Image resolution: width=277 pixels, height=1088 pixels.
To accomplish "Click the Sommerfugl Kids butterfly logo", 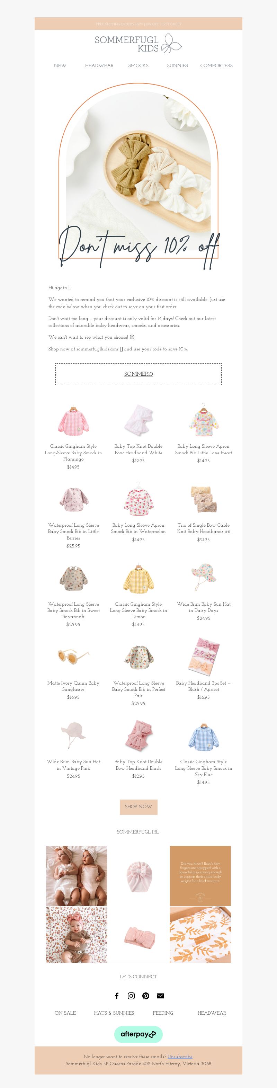I will [138, 44].
